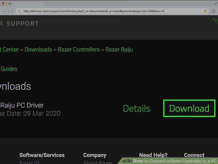Go to Razer Controllers breadcrumb
Screen dimensions: 218x164
pyautogui.click(x=79, y=50)
